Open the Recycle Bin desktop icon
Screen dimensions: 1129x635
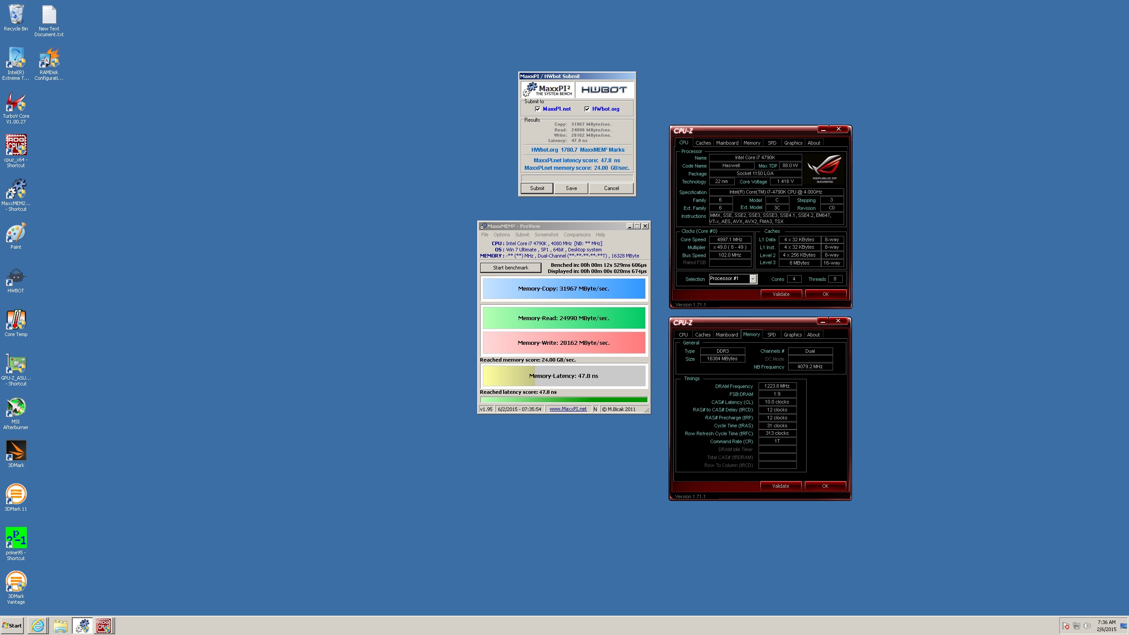tap(16, 18)
